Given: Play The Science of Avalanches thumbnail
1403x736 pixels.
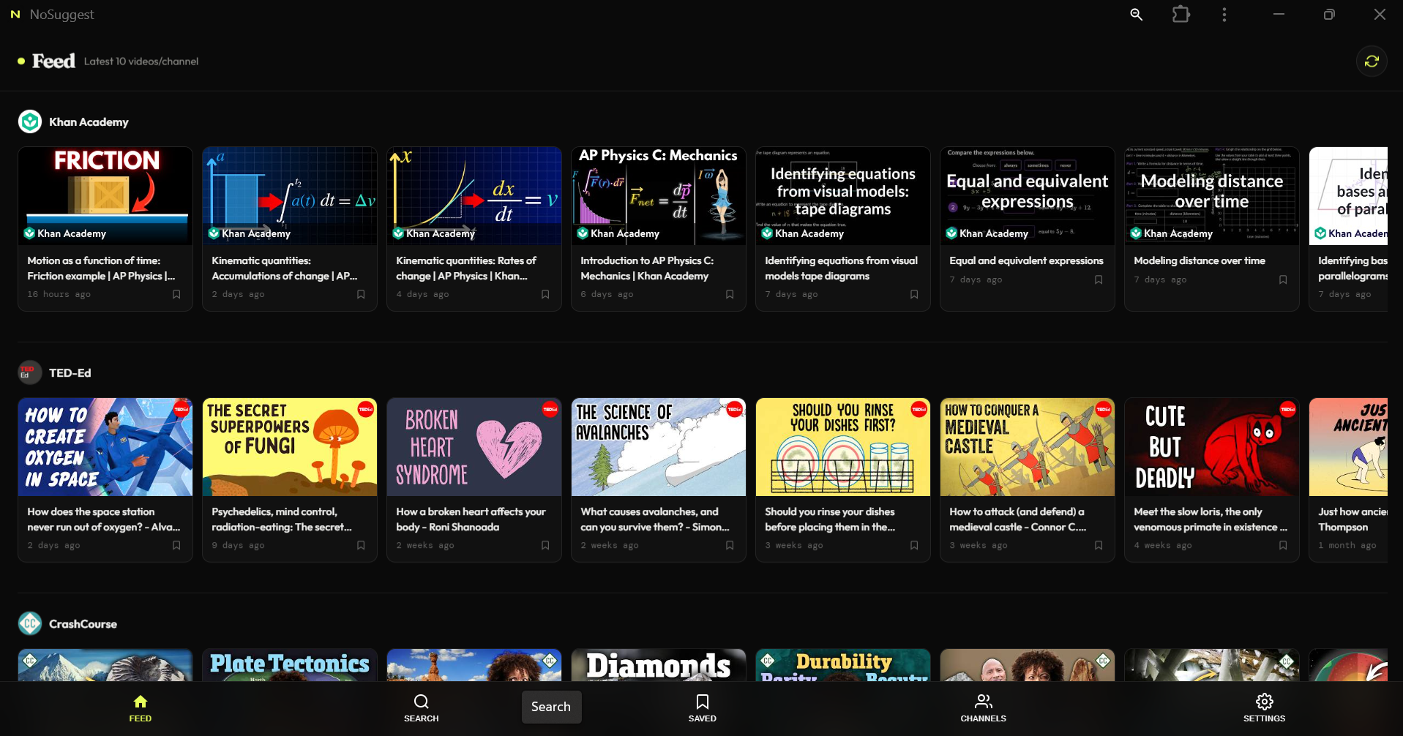Looking at the screenshot, I should 659,447.
